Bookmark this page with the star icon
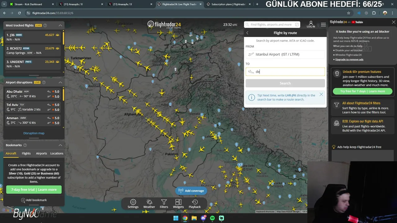This screenshot has width=397, height=223. (349, 13)
